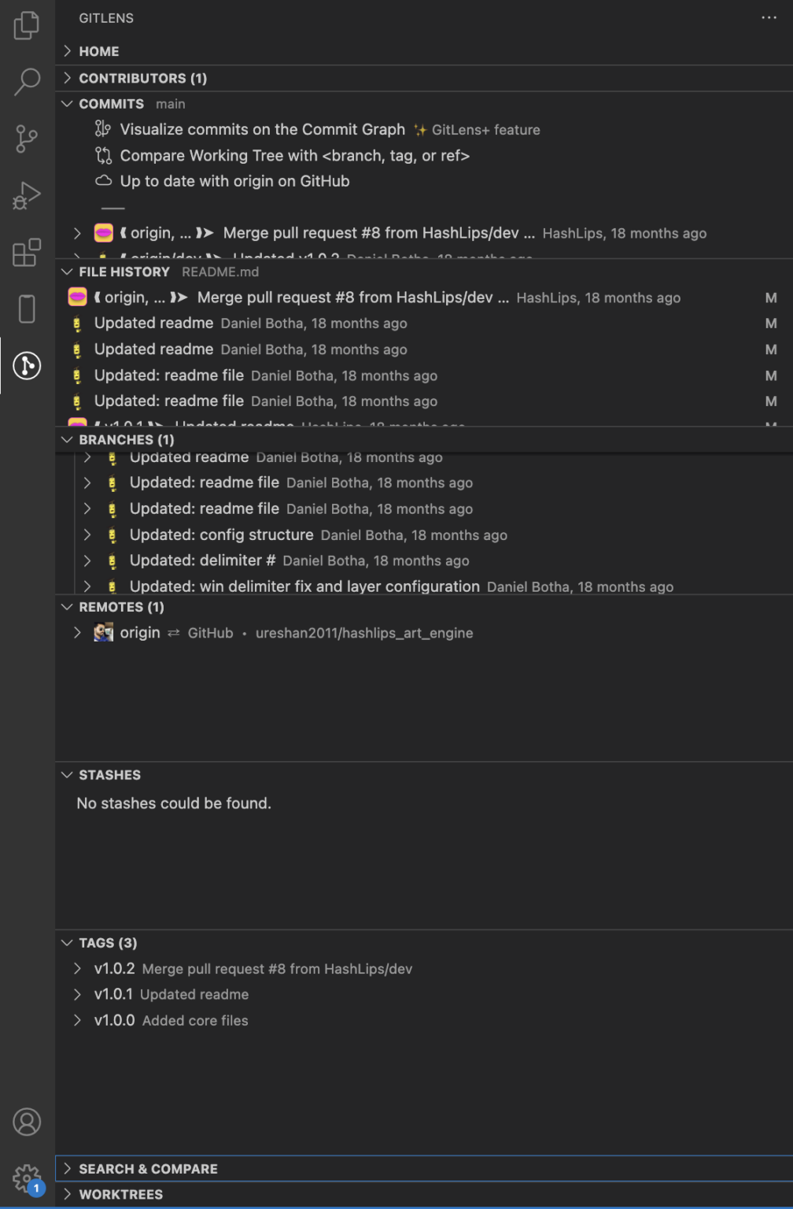793x1209 pixels.
Task: Click Compare Working Tree with branch option
Action: (295, 155)
